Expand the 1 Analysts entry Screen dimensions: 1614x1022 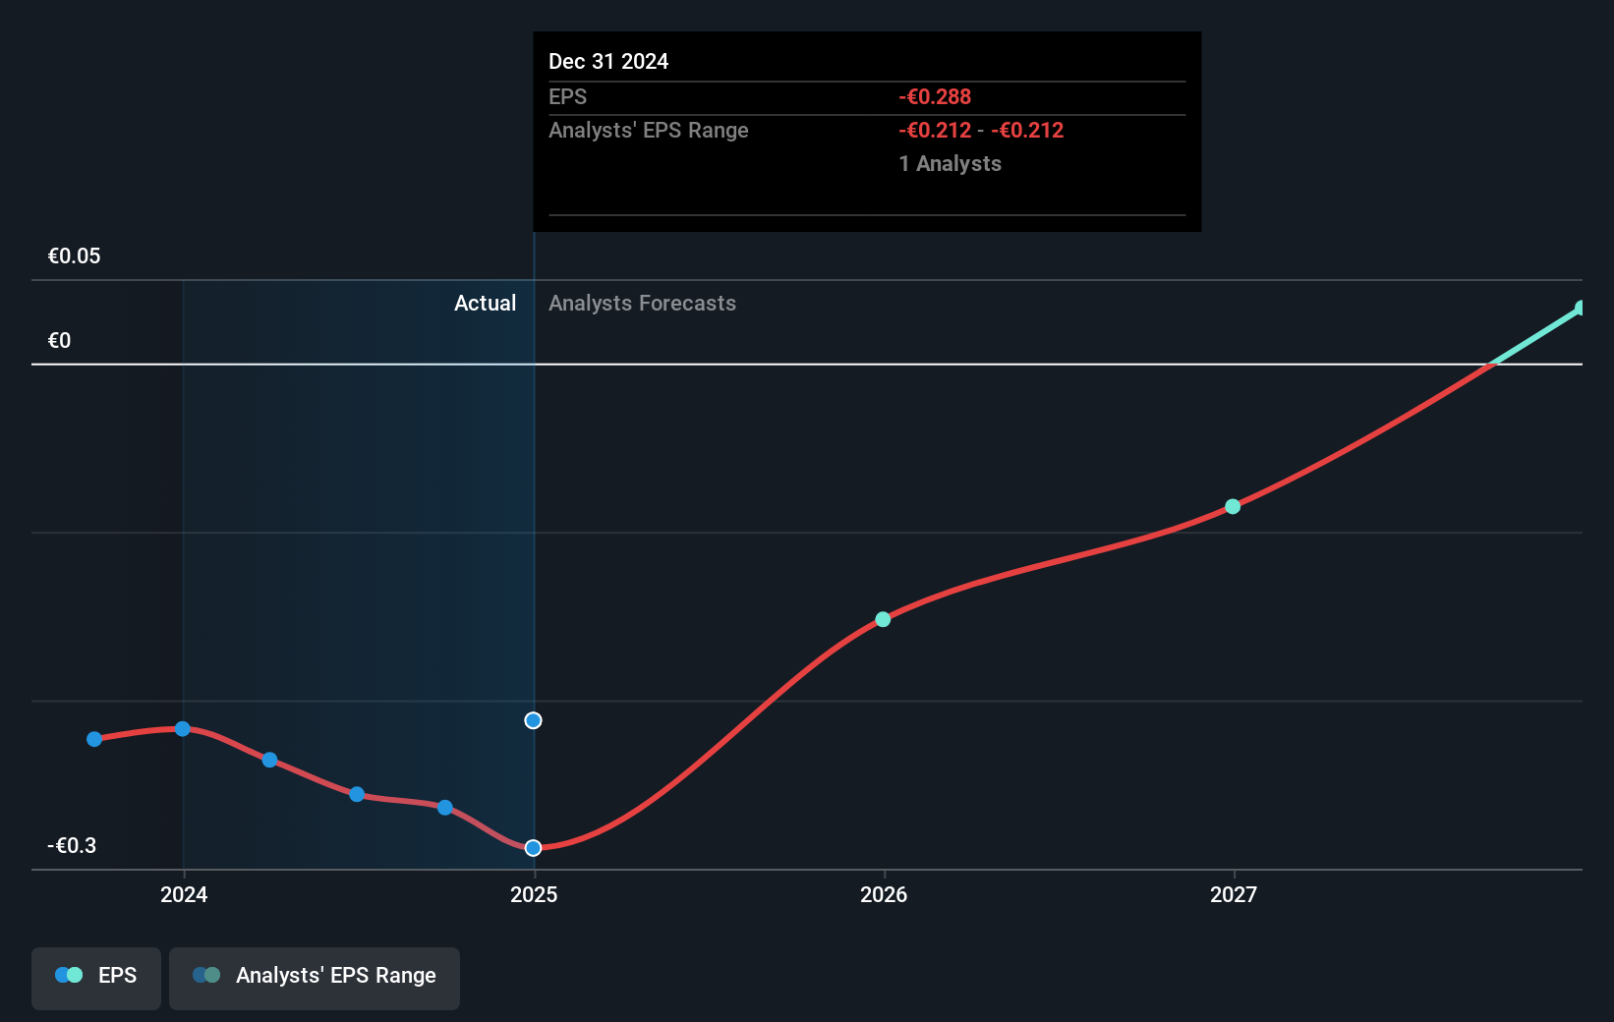950,163
